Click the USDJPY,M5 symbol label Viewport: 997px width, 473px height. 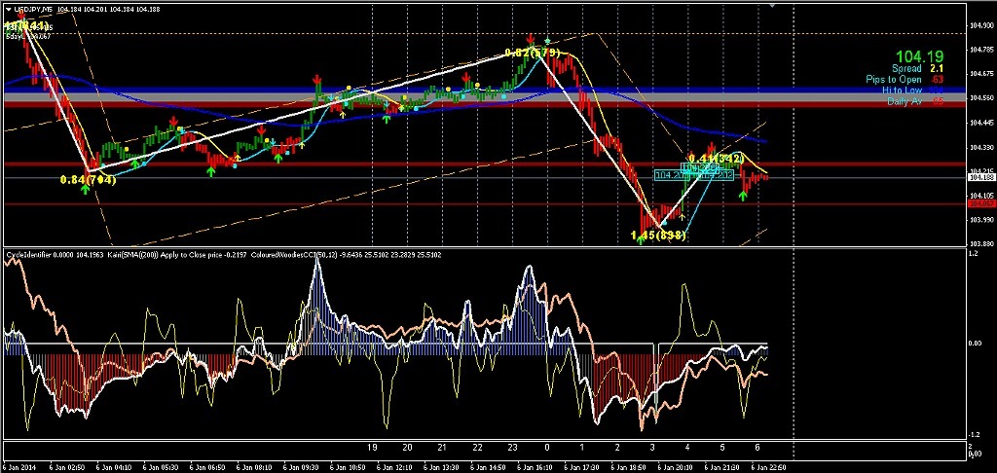click(32, 8)
